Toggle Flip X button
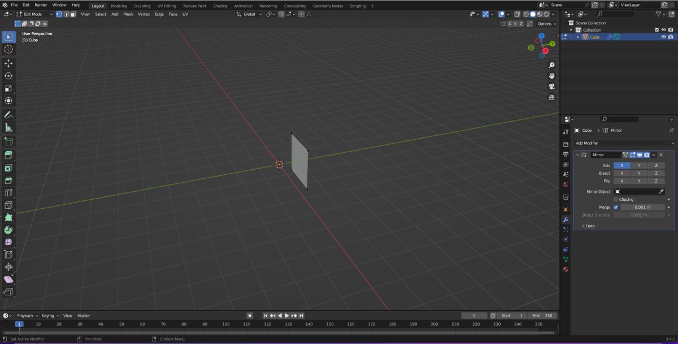678x344 pixels. (622, 181)
